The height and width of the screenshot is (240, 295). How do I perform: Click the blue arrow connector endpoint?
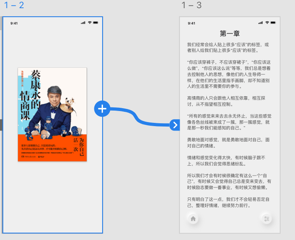click(175, 125)
